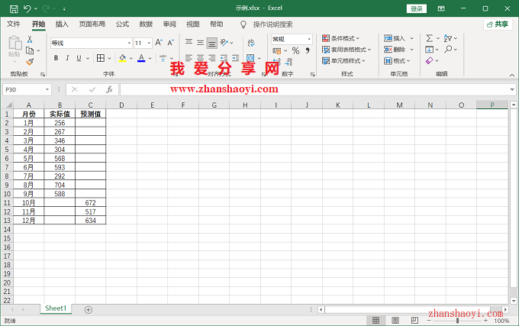Increase the cell indent
519x326 pixels.
point(236,58)
